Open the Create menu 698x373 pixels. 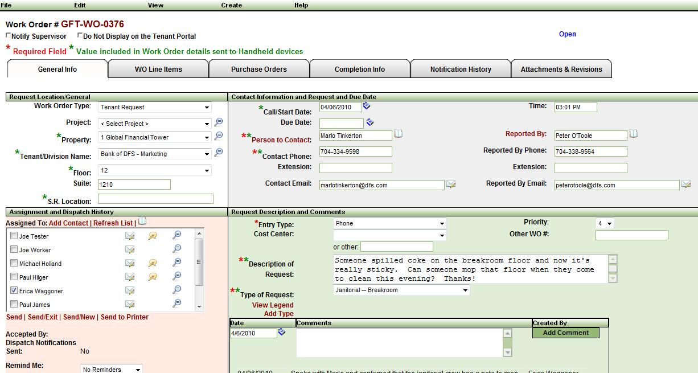(231, 5)
